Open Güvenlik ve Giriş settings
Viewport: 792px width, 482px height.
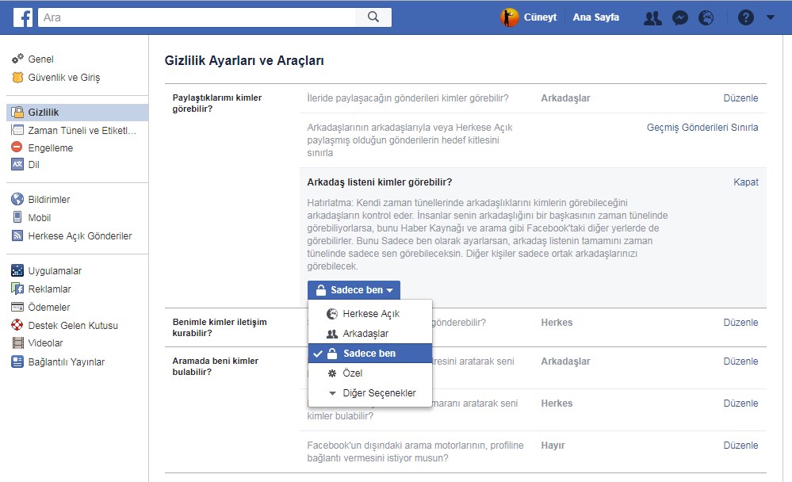point(63,78)
